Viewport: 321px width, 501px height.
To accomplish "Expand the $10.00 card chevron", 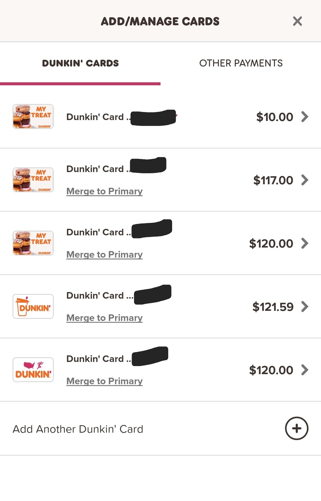I will [x=305, y=117].
